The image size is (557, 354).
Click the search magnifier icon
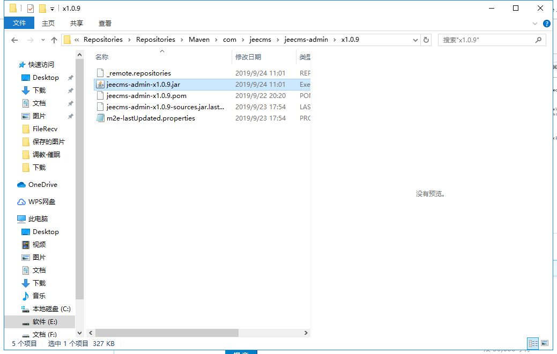coord(539,40)
